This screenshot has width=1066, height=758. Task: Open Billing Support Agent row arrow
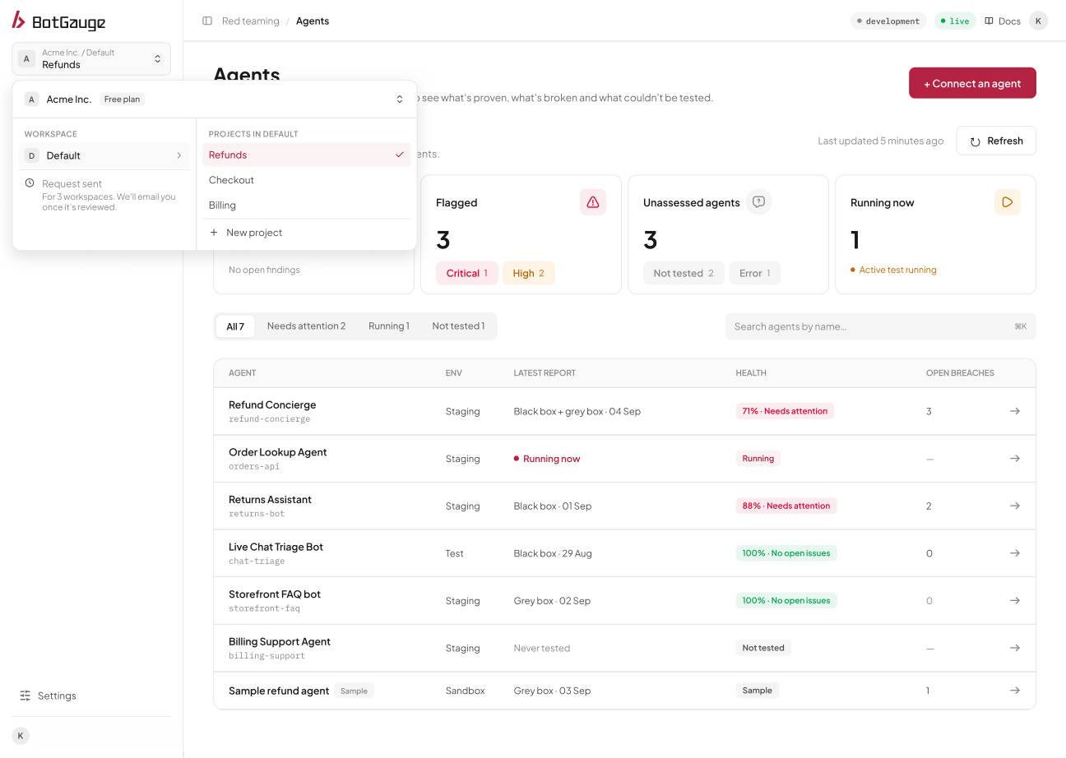[x=1014, y=648]
